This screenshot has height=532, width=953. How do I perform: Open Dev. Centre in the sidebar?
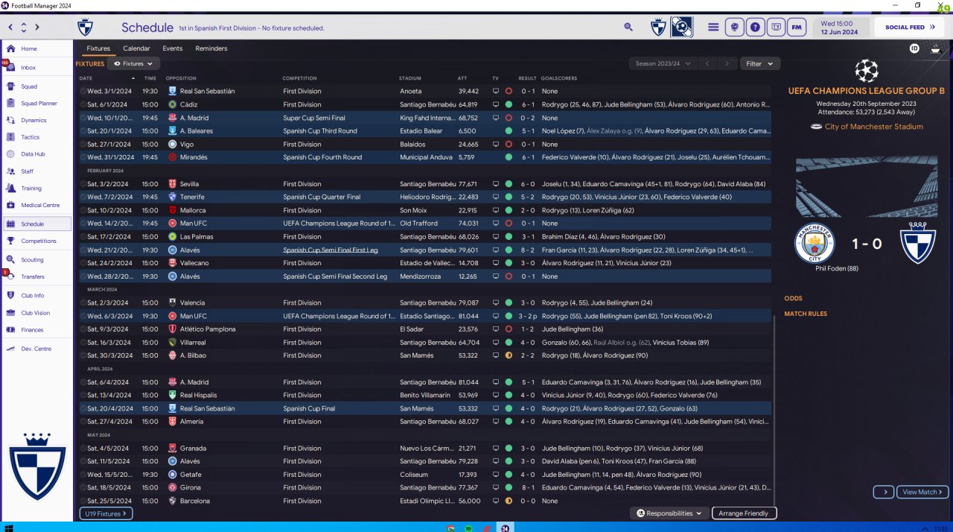pos(36,349)
